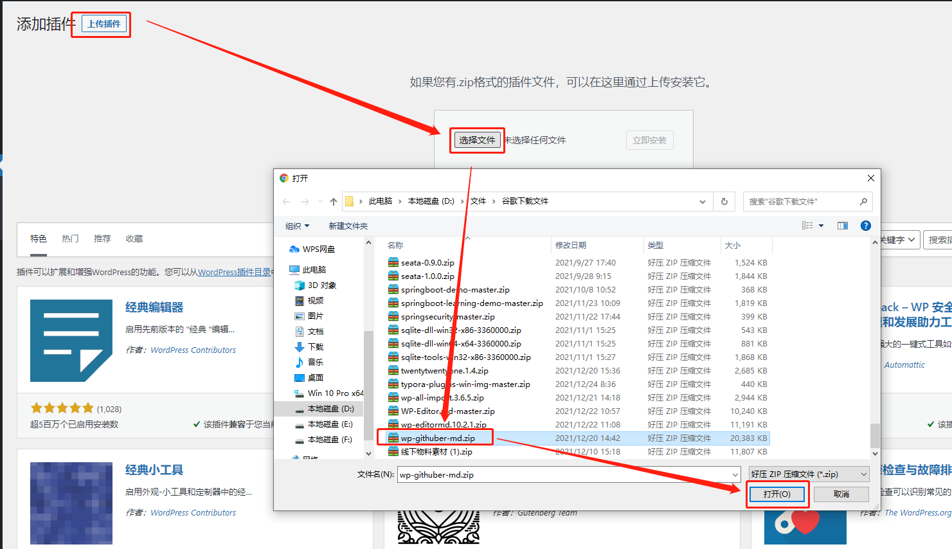This screenshot has height=549, width=952.
Task: Click the recent locations dropdown arrow
Action: pyautogui.click(x=320, y=201)
